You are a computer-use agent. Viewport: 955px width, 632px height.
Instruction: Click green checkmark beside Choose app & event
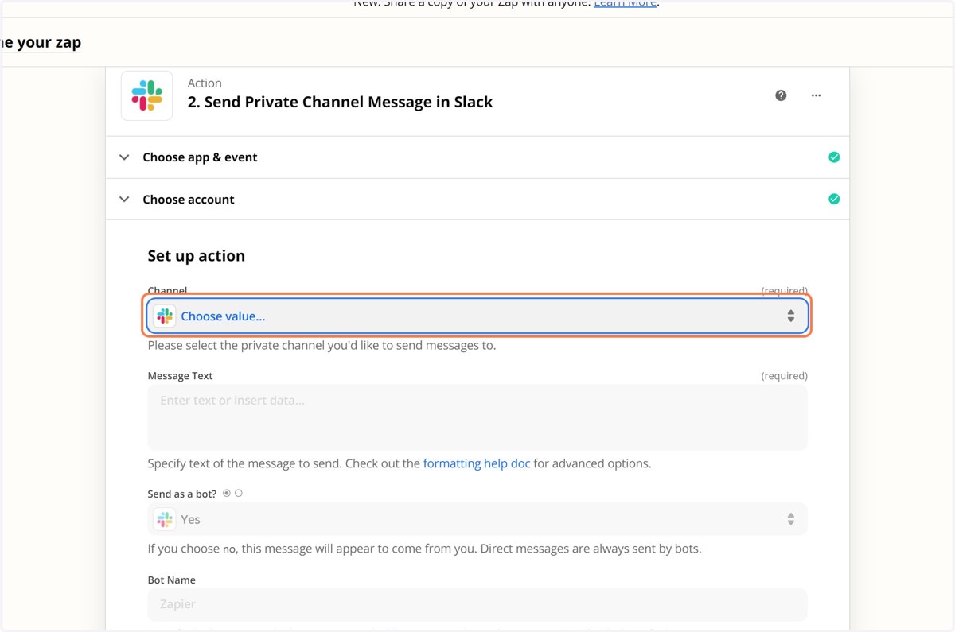pyautogui.click(x=834, y=157)
